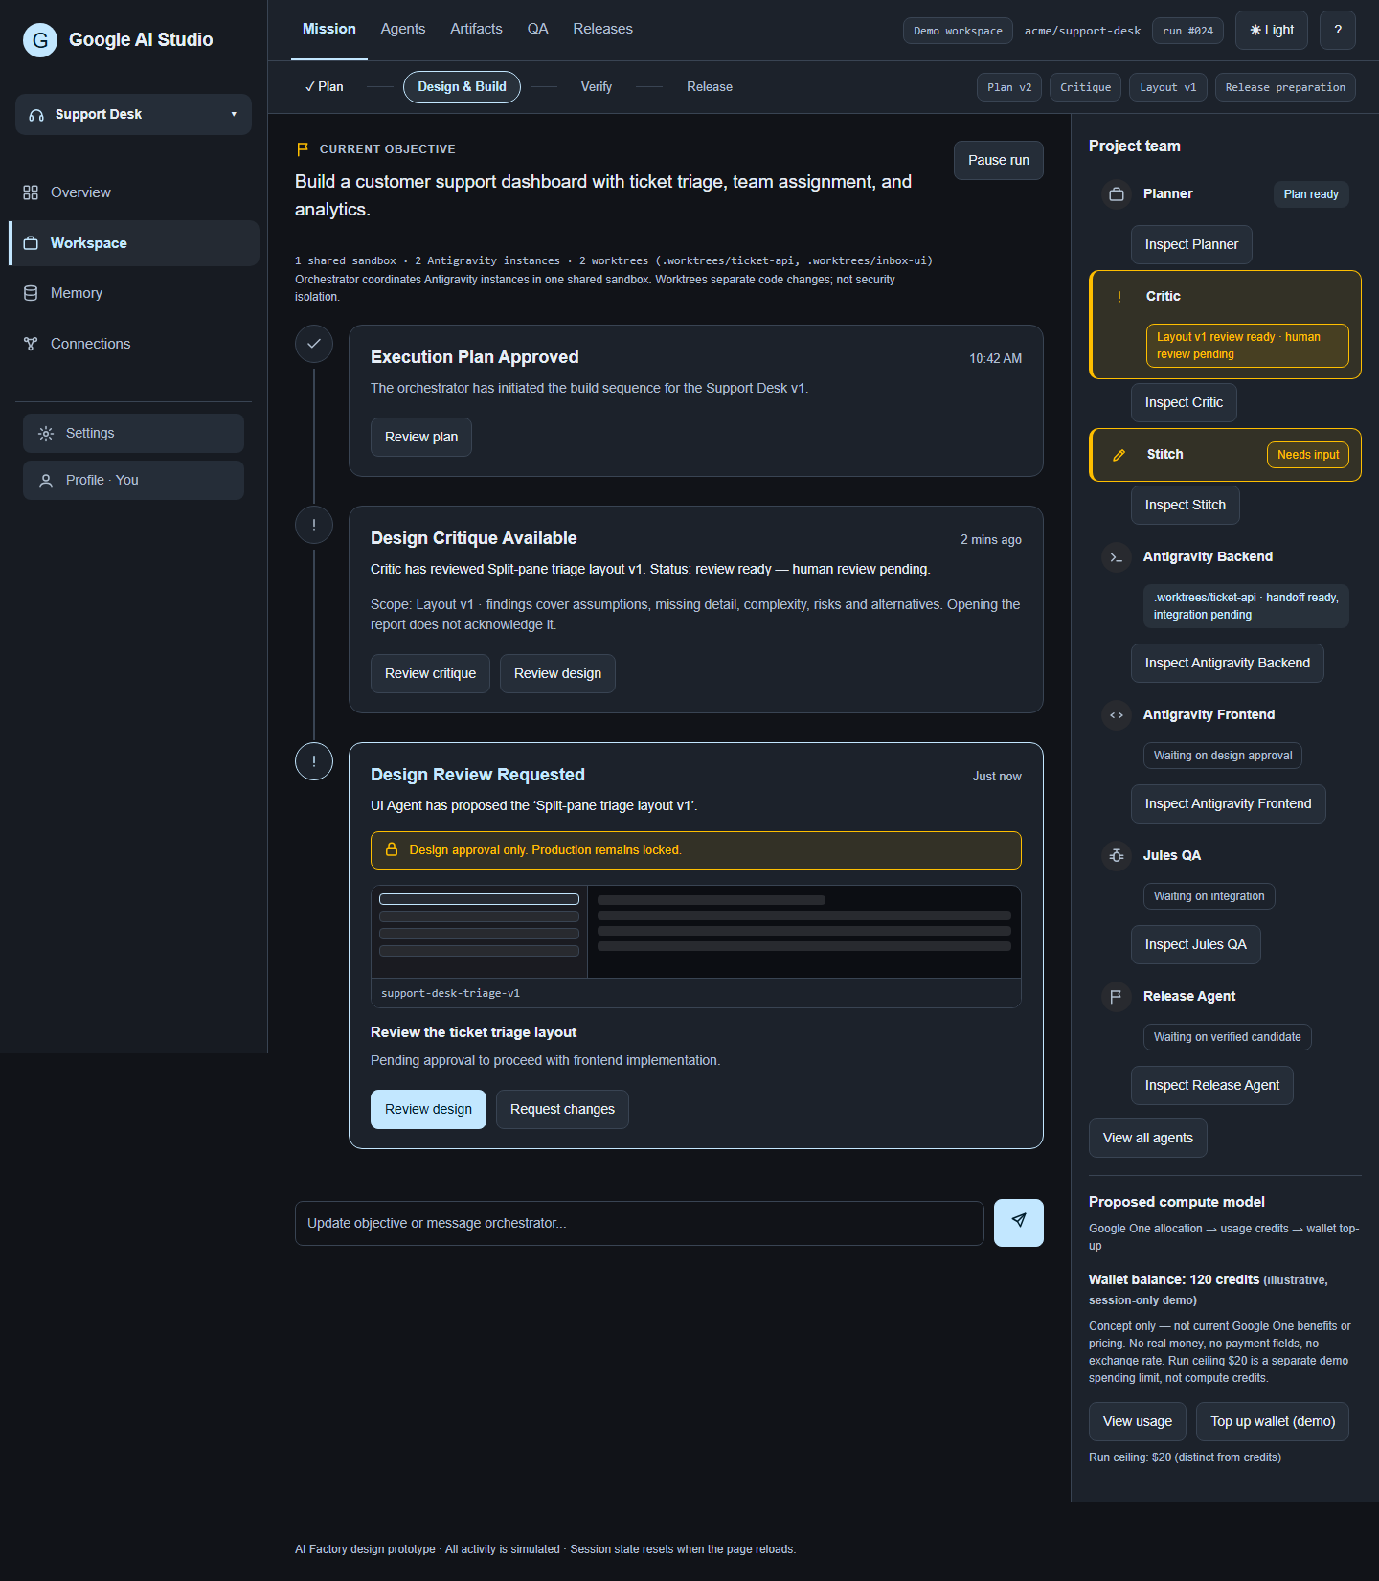Click the Planner briefcase icon
1379x1581 pixels.
tap(1117, 194)
